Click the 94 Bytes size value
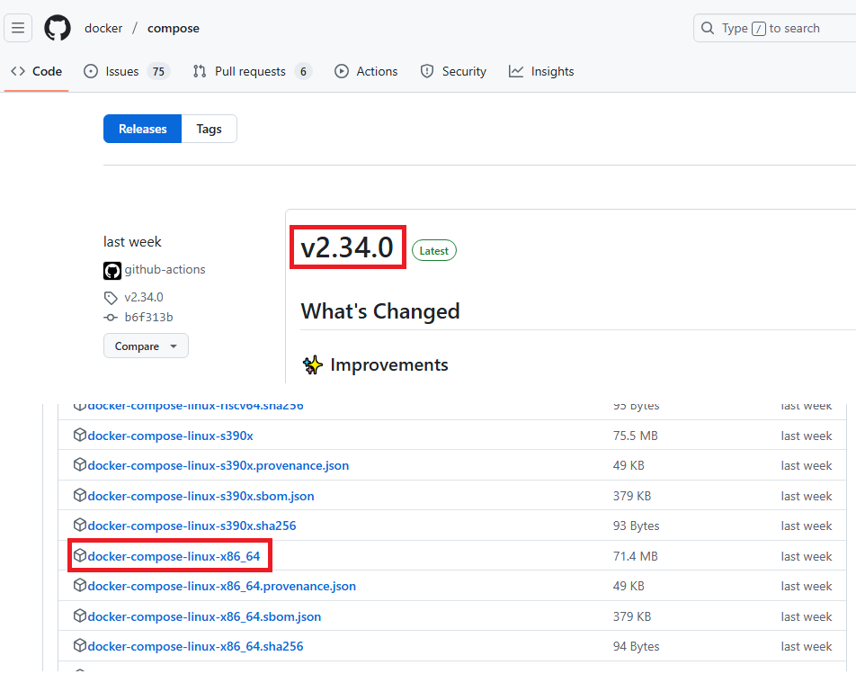The width and height of the screenshot is (856, 674). 636,647
